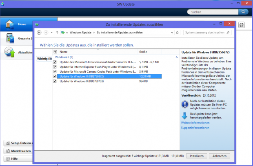Click the Gesamte software icon
The width and height of the screenshot is (253, 166).
pyautogui.click(x=10, y=38)
